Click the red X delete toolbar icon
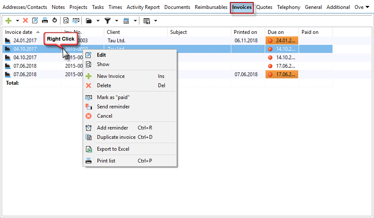This screenshot has width=374, height=218. tap(25, 20)
